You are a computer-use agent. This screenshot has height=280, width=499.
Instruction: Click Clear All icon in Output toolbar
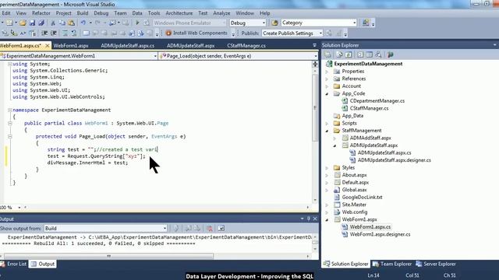point(209,228)
